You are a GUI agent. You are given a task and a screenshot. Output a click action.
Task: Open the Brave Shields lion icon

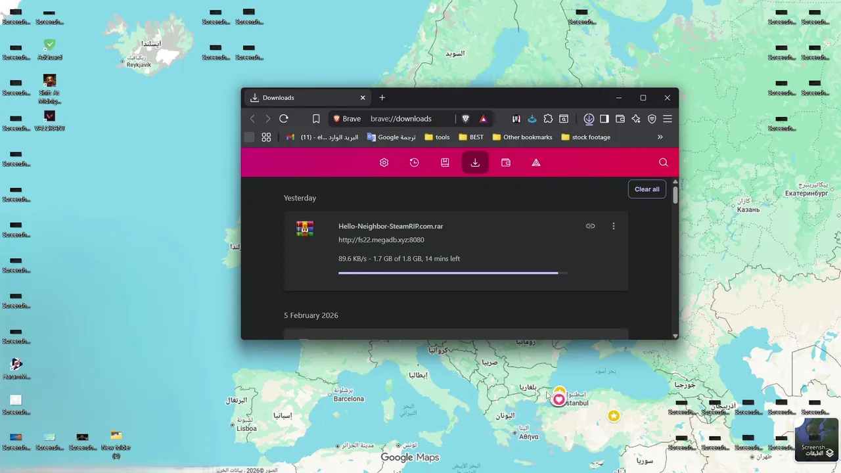[466, 119]
